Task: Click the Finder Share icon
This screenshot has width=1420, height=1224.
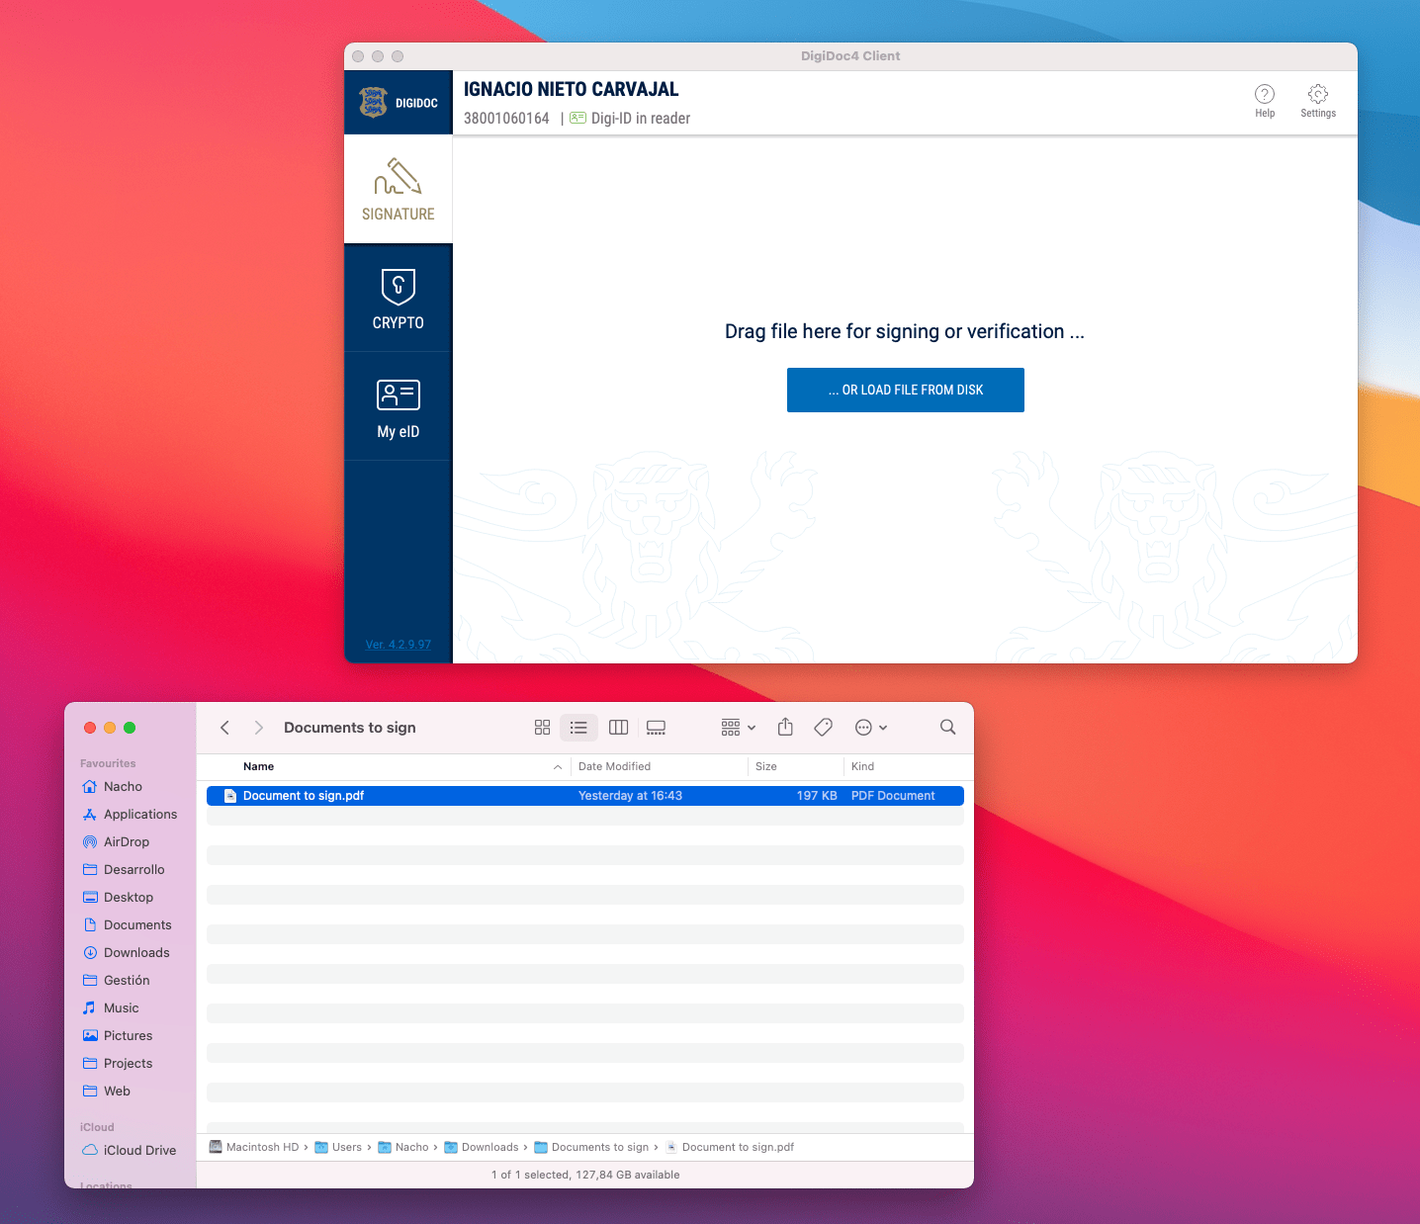Action: click(x=785, y=728)
